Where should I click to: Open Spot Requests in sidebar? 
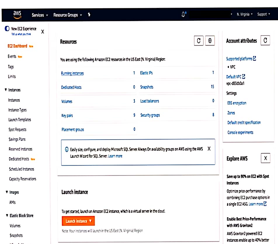click(18, 130)
